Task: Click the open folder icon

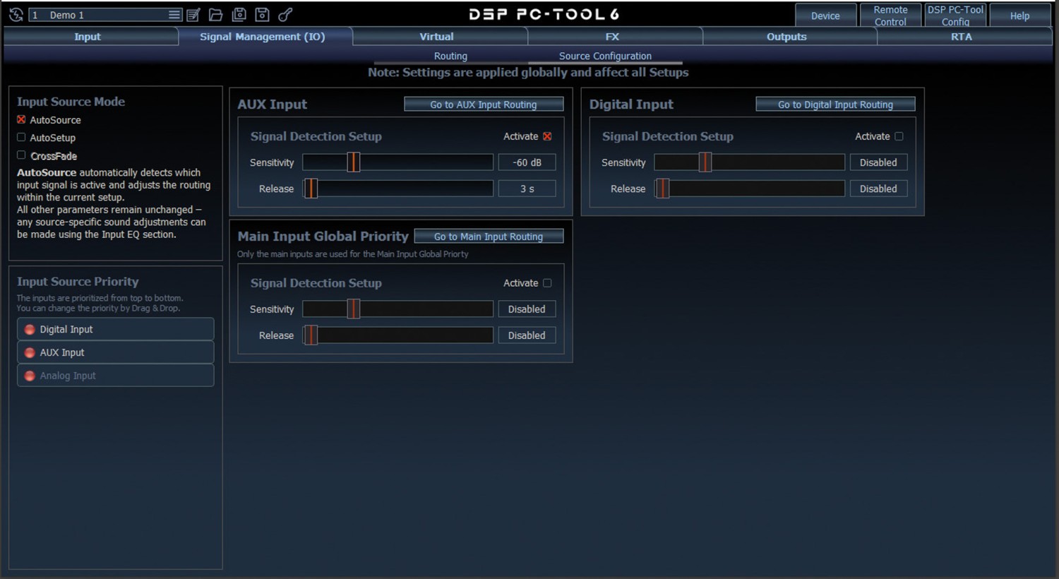Action: (216, 15)
